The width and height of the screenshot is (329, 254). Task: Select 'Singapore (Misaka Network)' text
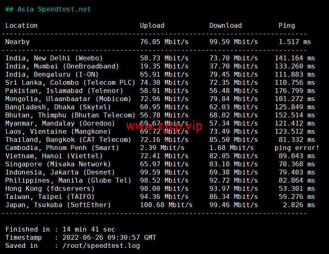pyautogui.click(x=58, y=164)
